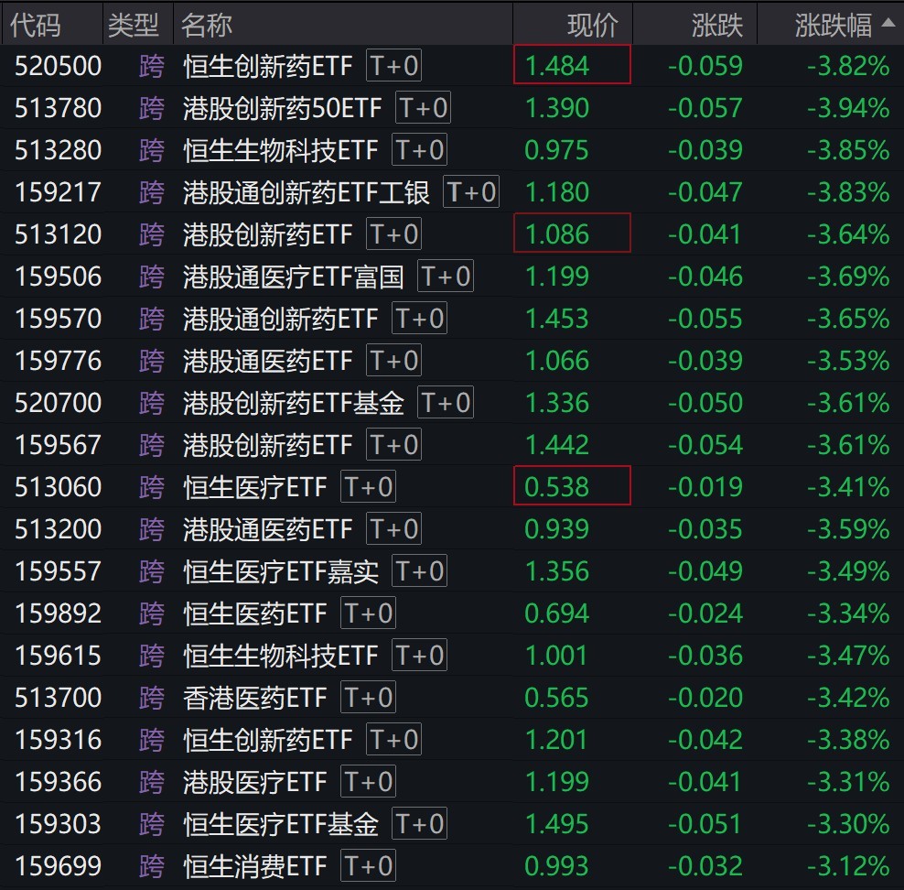Select stock code 513280
The image size is (904, 890).
[59, 150]
